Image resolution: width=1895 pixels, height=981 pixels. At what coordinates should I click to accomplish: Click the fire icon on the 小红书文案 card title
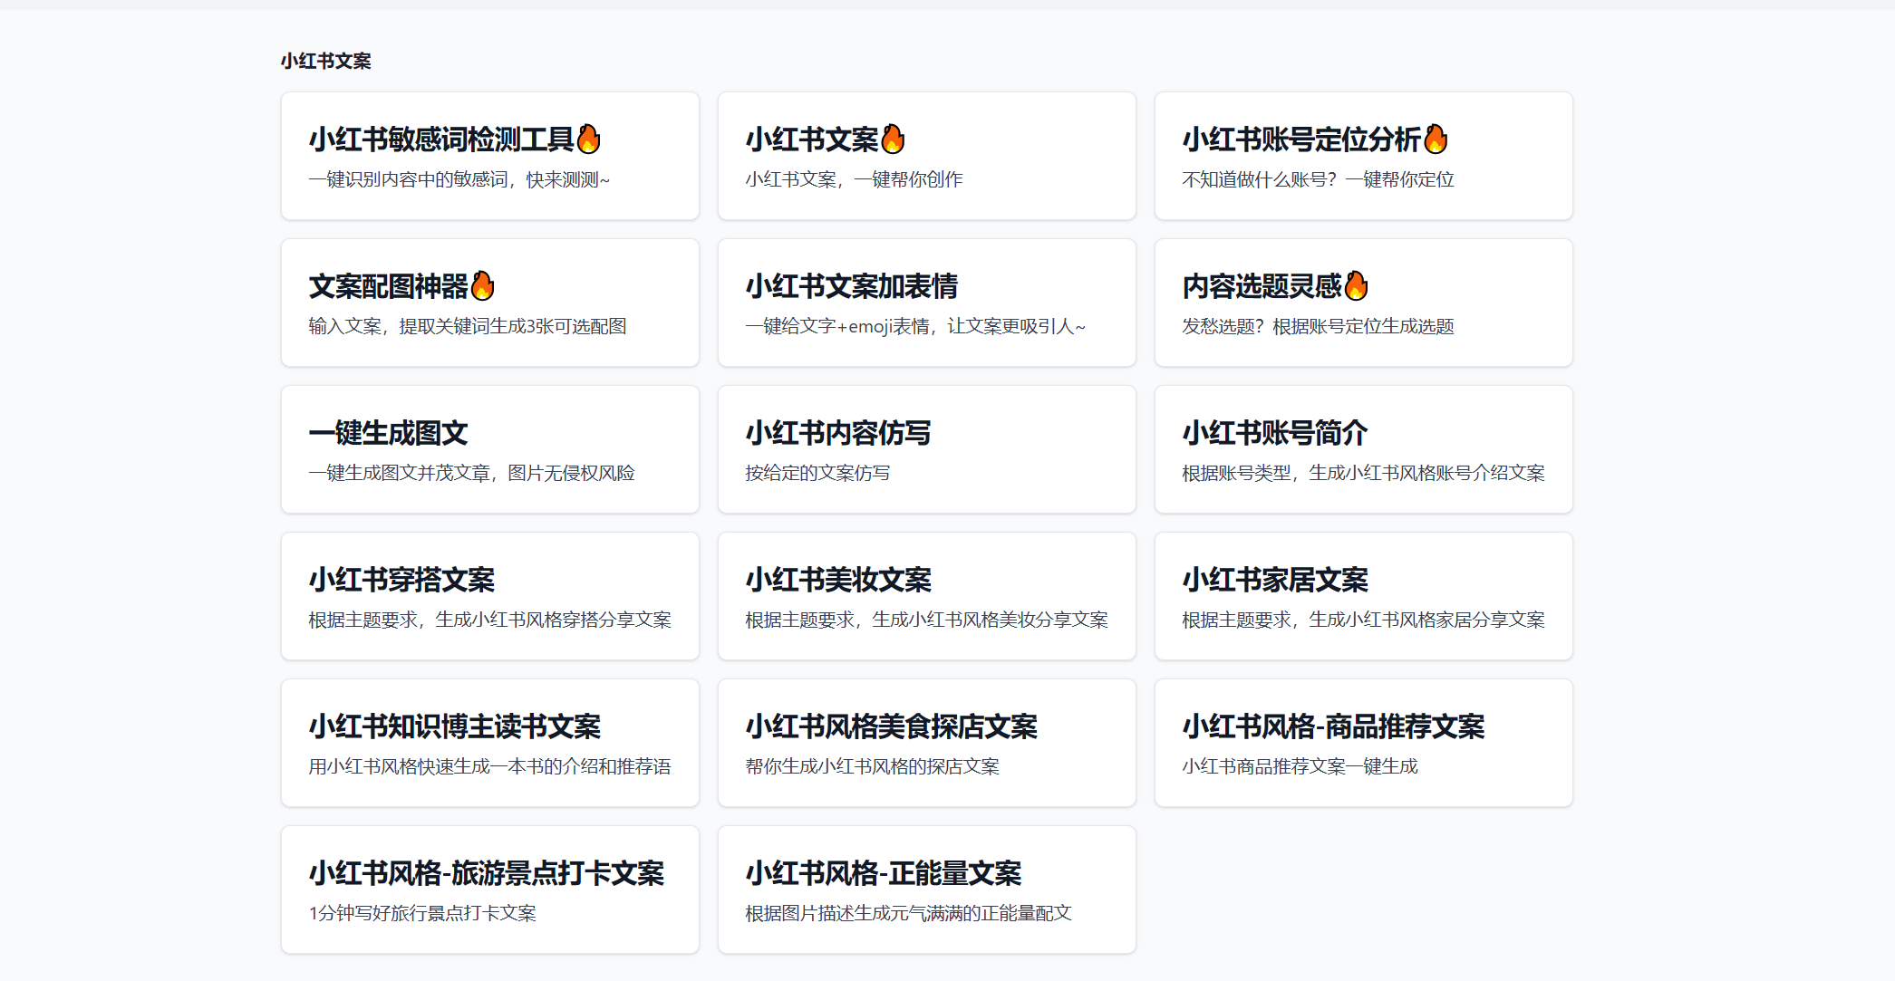point(894,139)
